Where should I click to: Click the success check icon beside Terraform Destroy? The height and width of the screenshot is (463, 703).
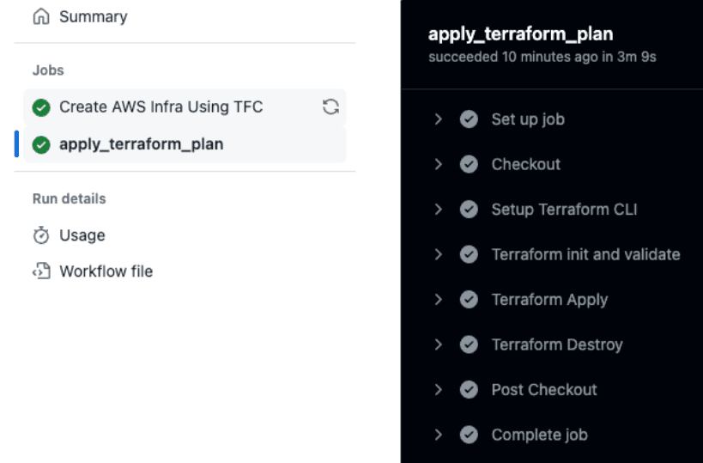469,344
